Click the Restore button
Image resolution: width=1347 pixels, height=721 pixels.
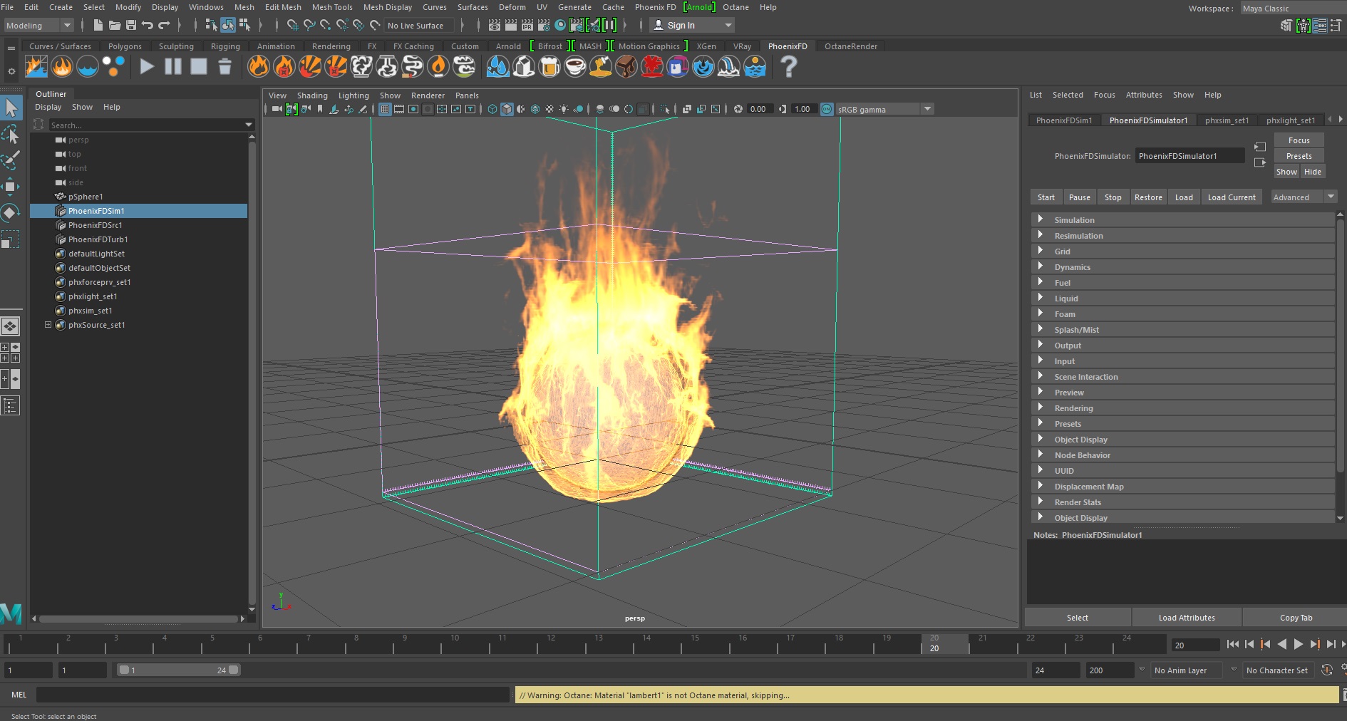point(1148,197)
